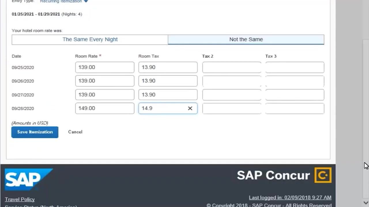Click the date range 01/25/2021 - 01/29/2021
369x207 pixels.
tap(36, 14)
